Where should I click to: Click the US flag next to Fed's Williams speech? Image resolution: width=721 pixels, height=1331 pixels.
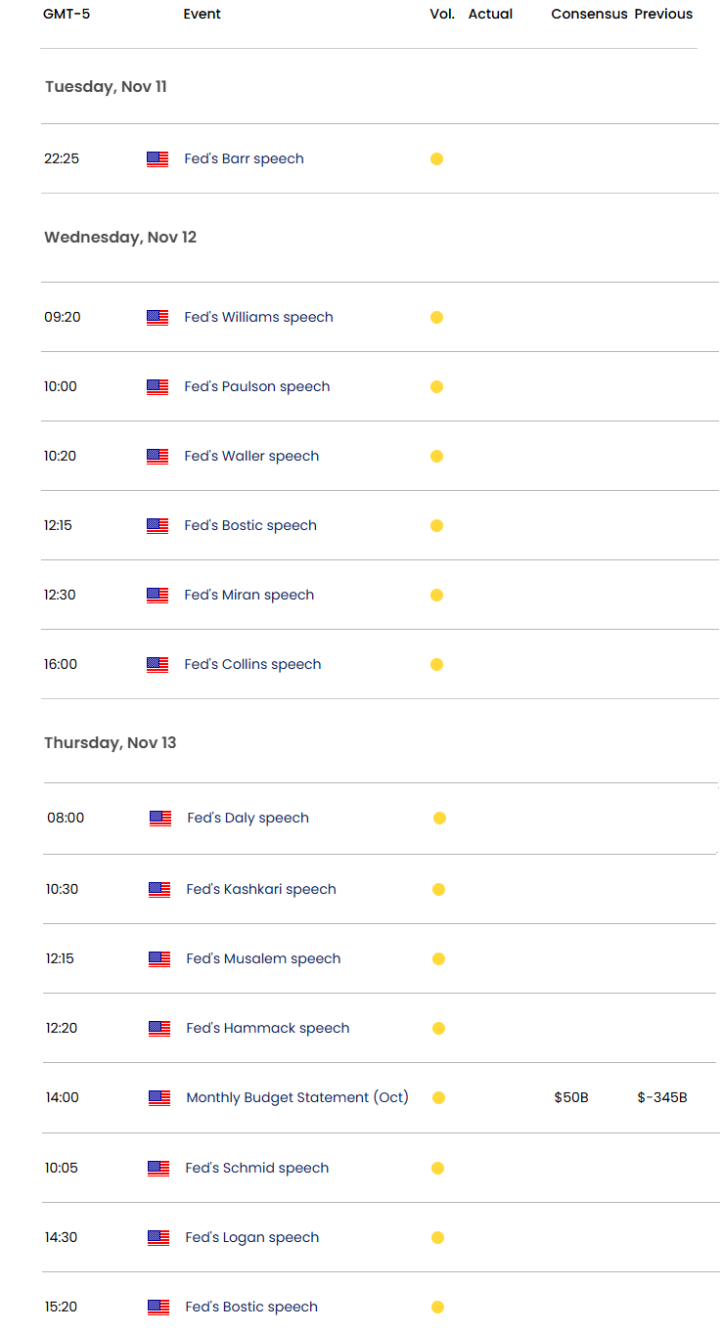[x=158, y=318]
